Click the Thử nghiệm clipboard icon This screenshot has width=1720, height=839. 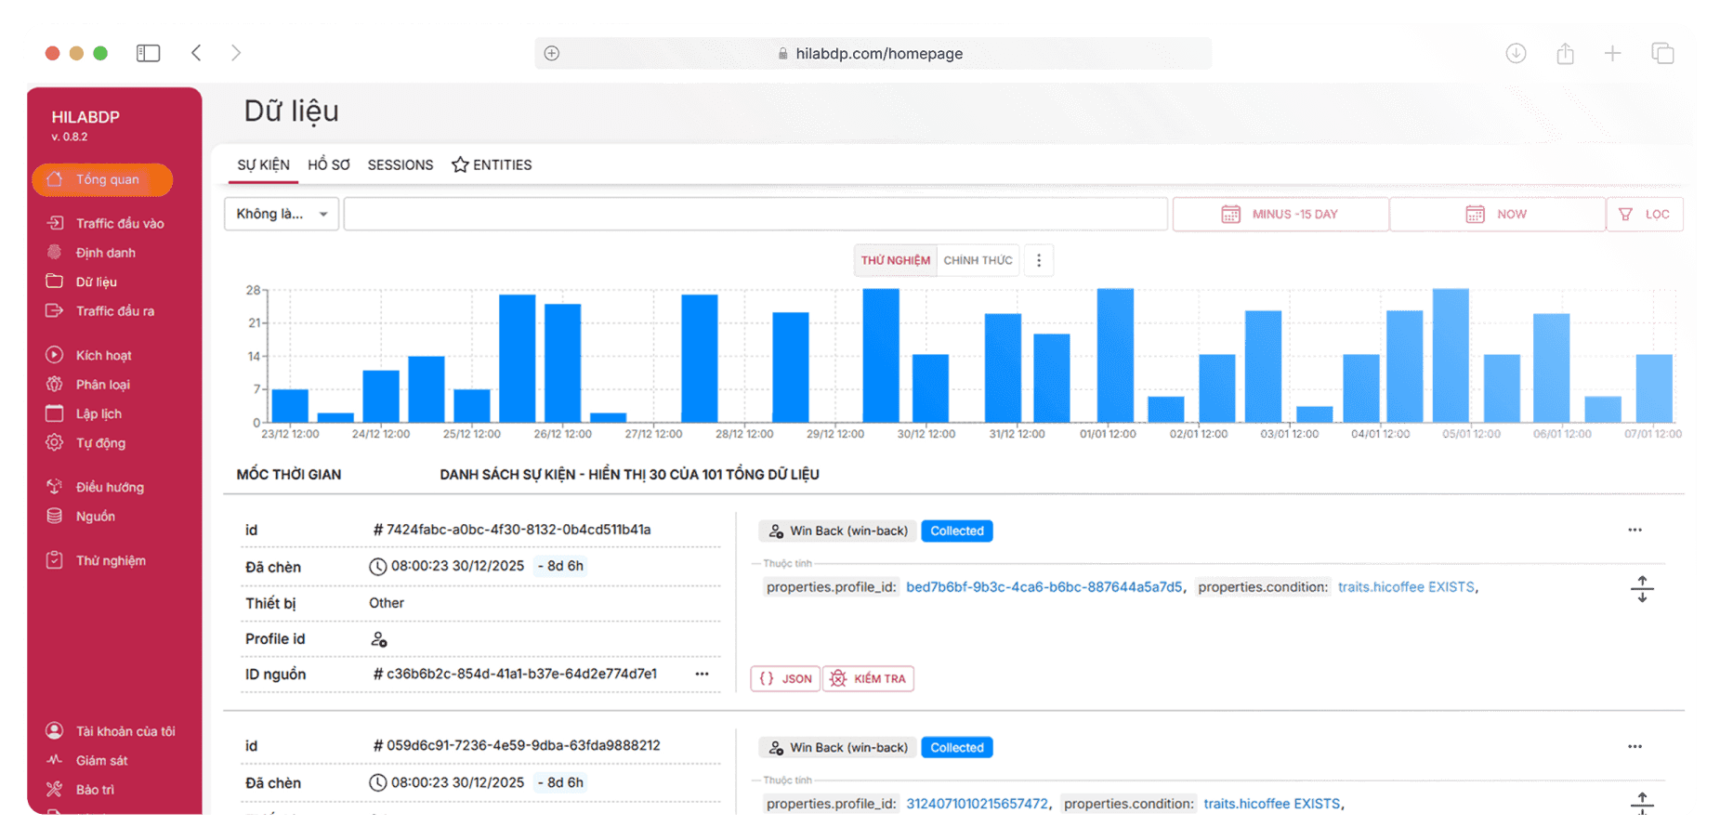click(x=55, y=560)
